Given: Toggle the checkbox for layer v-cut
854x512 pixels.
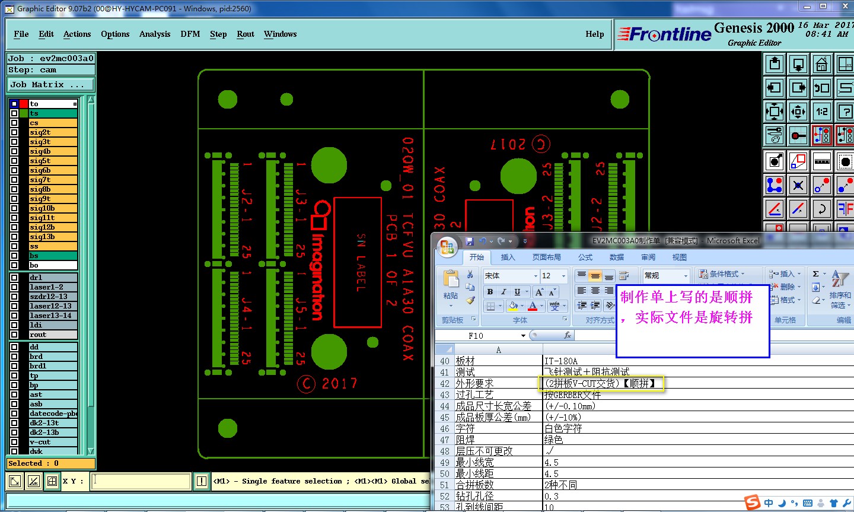Looking at the screenshot, I should tap(14, 442).
